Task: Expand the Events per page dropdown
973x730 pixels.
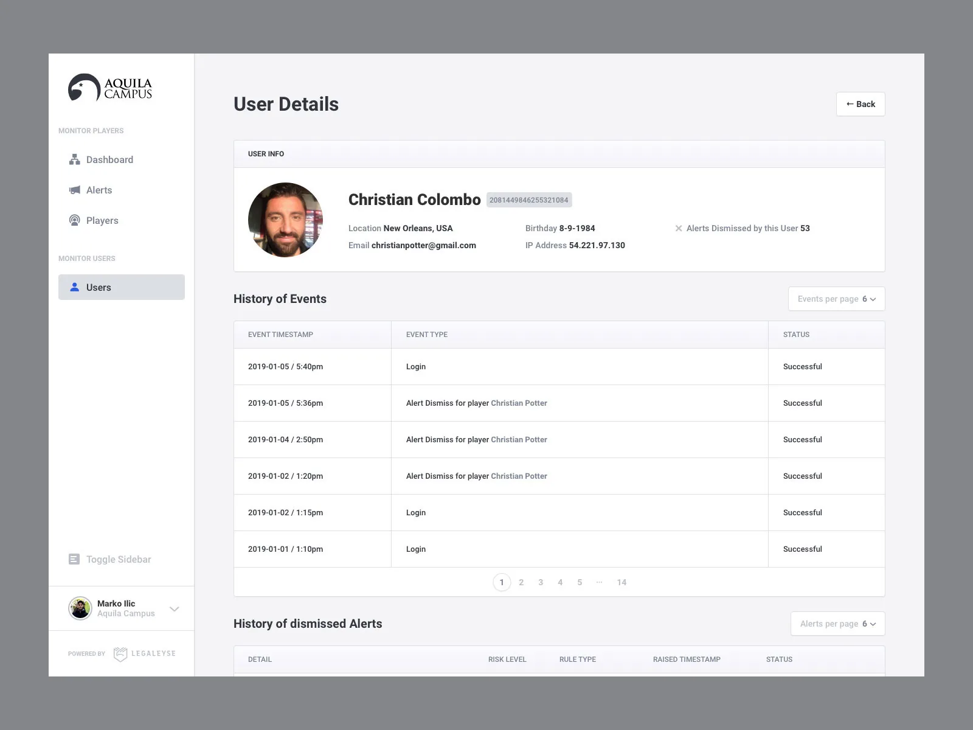Action: point(836,299)
